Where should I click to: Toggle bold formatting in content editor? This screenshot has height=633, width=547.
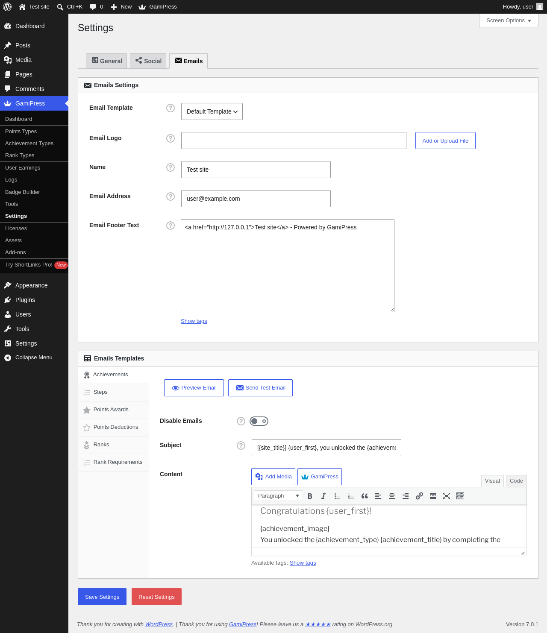click(x=310, y=496)
